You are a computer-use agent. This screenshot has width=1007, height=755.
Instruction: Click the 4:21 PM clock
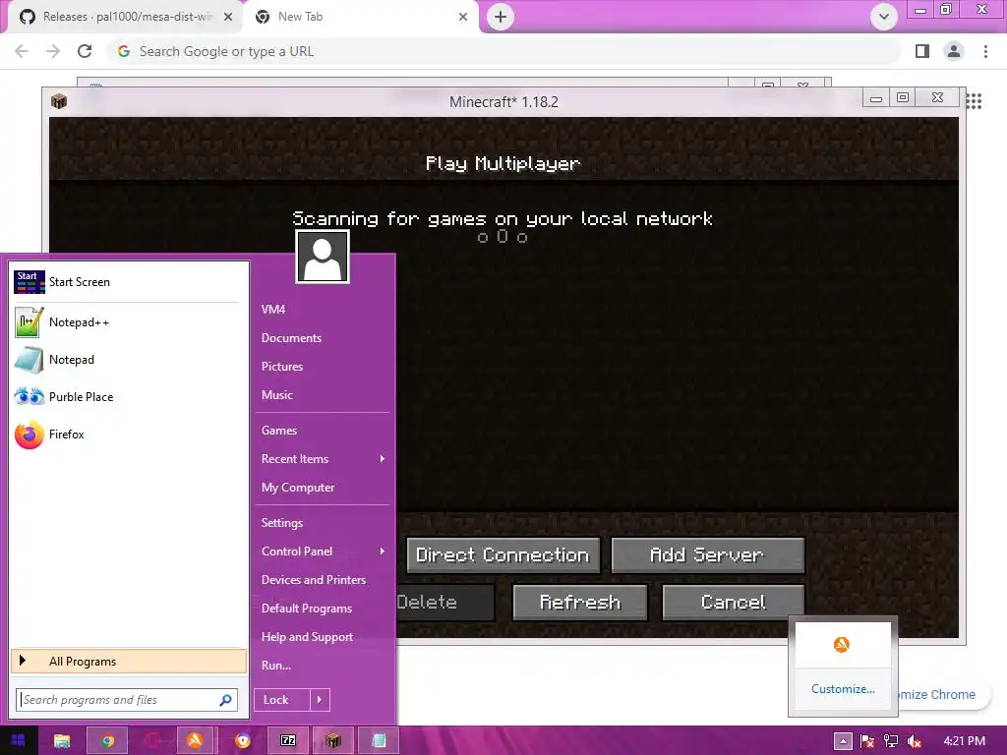pos(964,741)
